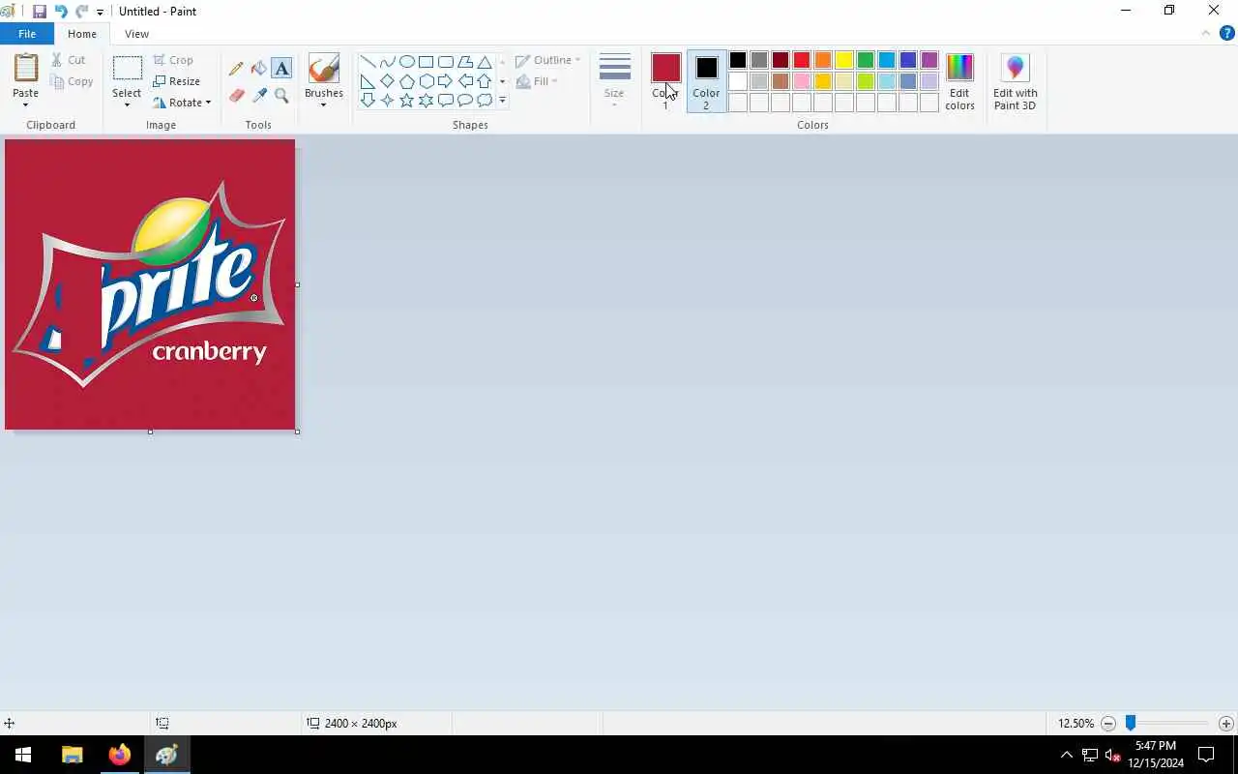Click the Paste clipboard icon
Image resolution: width=1238 pixels, height=774 pixels.
26,69
